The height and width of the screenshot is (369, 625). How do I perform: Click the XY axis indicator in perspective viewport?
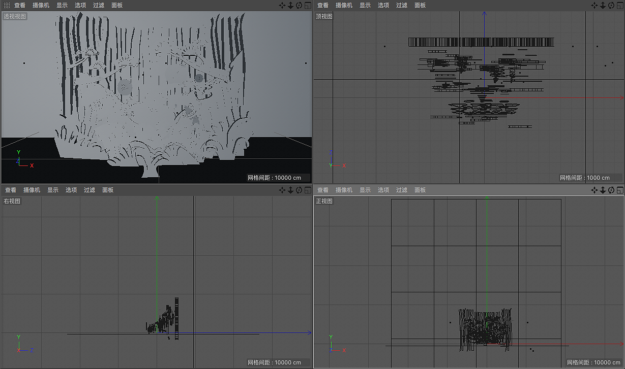click(x=24, y=159)
